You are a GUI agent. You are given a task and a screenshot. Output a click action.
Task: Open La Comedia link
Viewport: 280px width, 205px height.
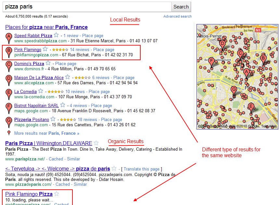(25, 91)
